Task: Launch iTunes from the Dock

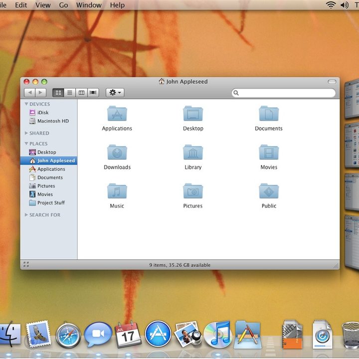Action: click(x=217, y=334)
